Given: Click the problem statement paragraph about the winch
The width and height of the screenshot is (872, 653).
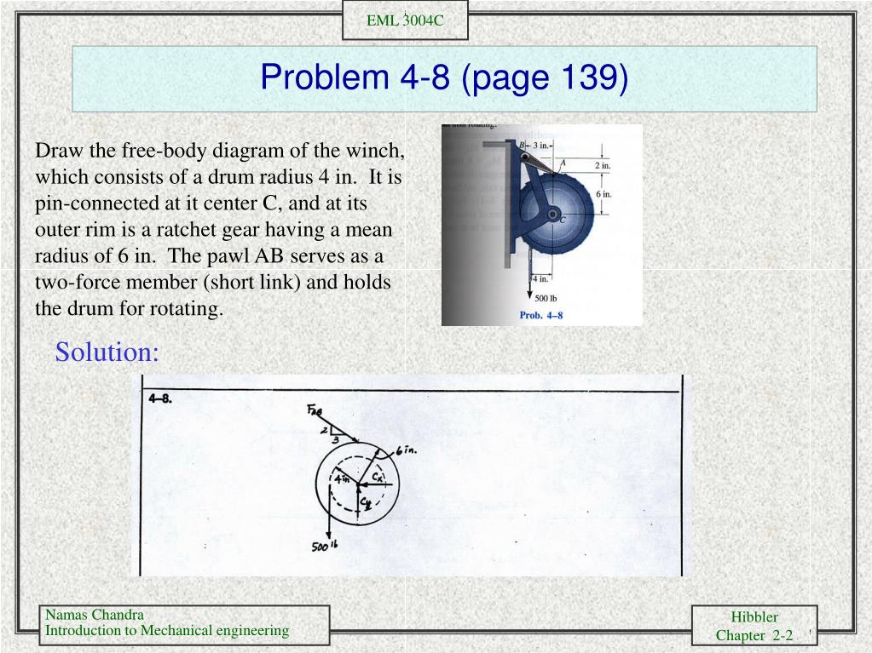Looking at the screenshot, I should tap(220, 229).
